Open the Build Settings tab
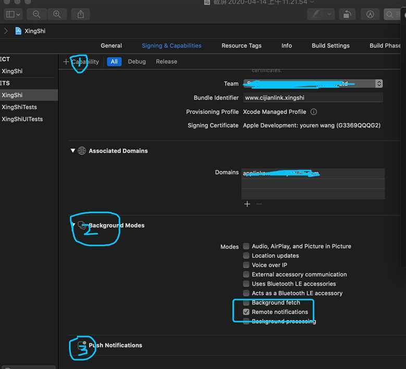 pos(330,45)
